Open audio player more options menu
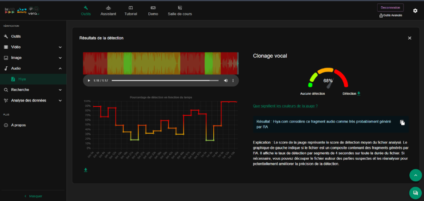 [233, 80]
